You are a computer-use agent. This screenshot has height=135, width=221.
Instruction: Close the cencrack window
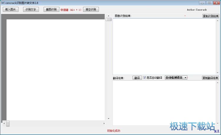[x=216, y=3]
